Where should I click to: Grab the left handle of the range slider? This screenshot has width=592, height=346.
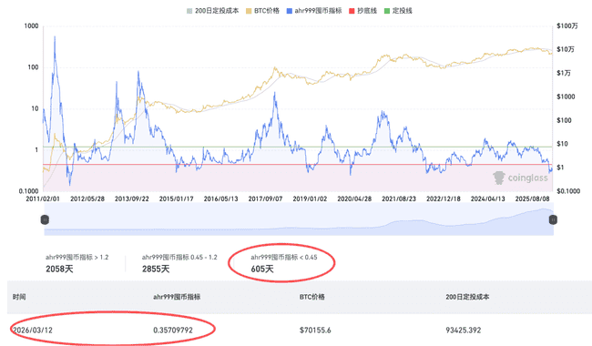pyautogui.click(x=45, y=219)
